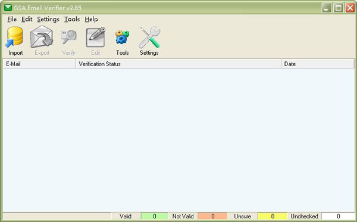
Task: Sort by the E-Mail column header
Action: tap(39, 64)
